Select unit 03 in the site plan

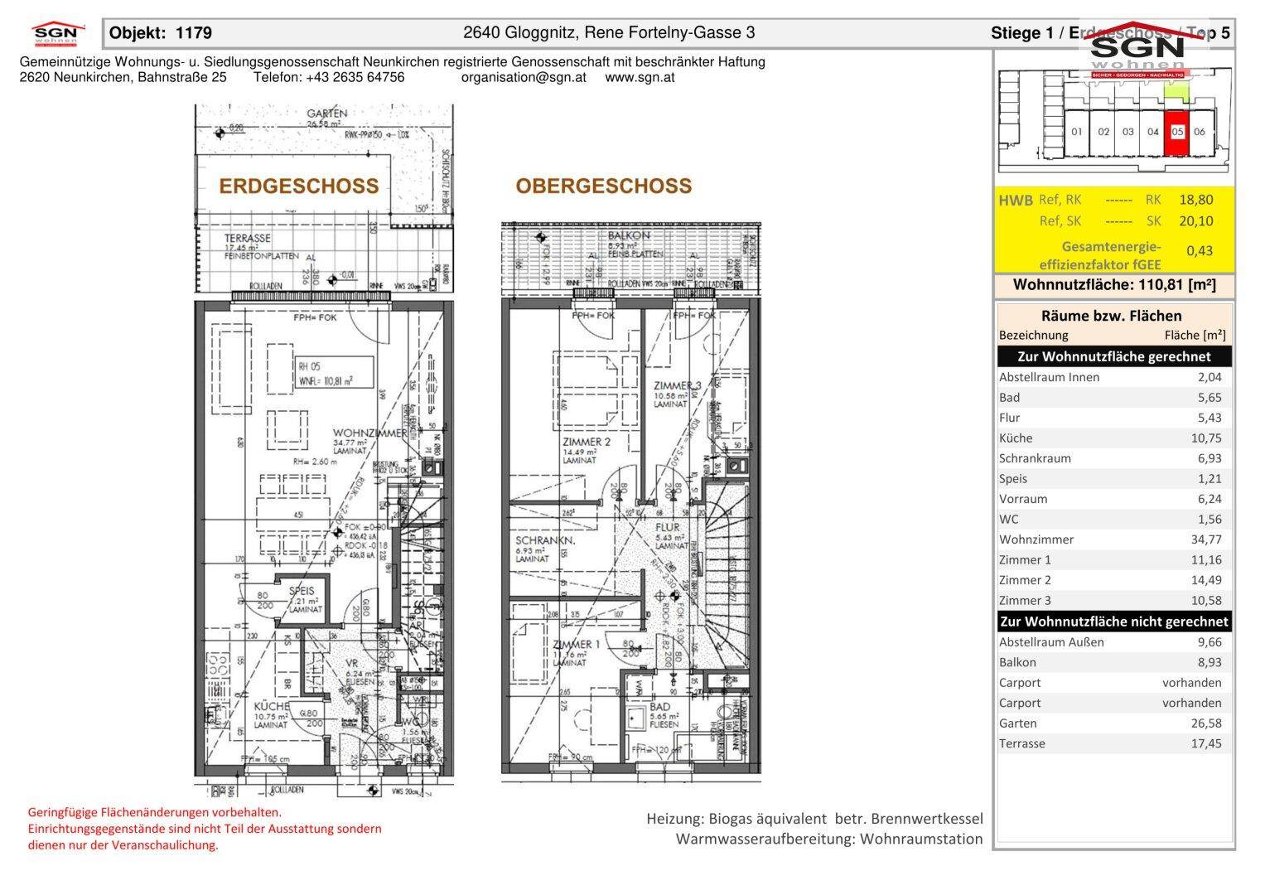coord(1127,133)
